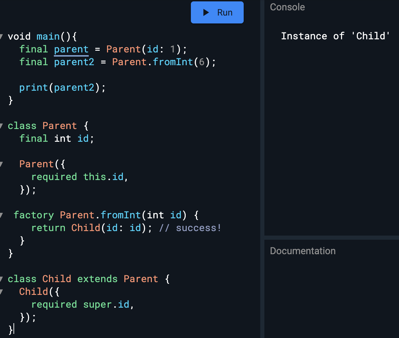Image resolution: width=399 pixels, height=338 pixels.
Task: Open the Console panel header
Action: [x=287, y=7]
